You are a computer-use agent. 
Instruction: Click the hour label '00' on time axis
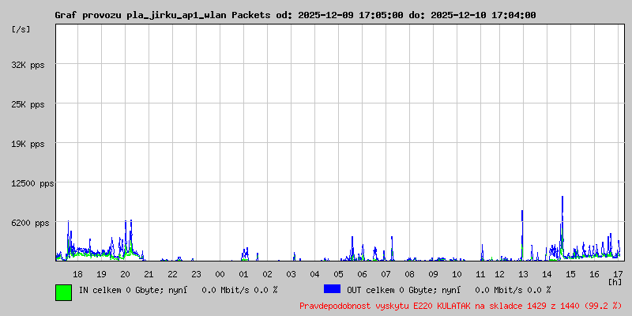click(x=220, y=274)
